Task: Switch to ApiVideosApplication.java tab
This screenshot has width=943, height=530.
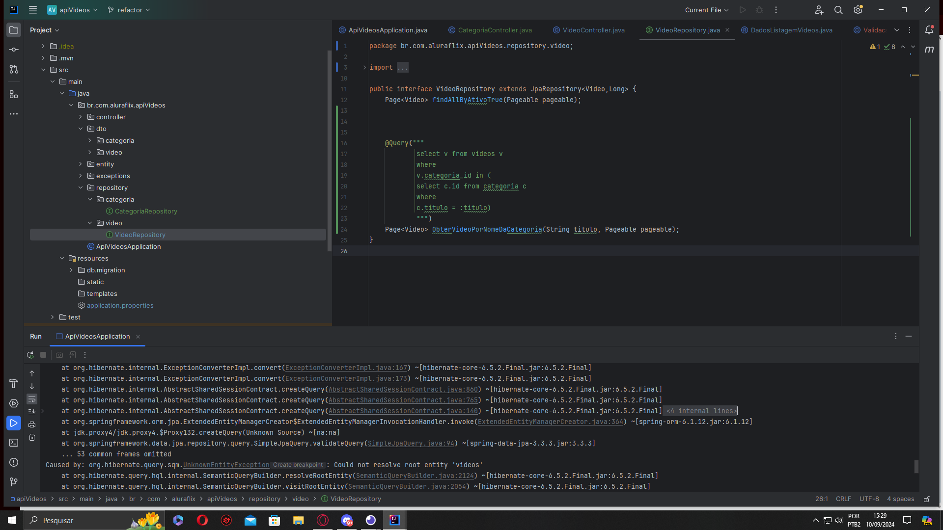Action: (383, 30)
